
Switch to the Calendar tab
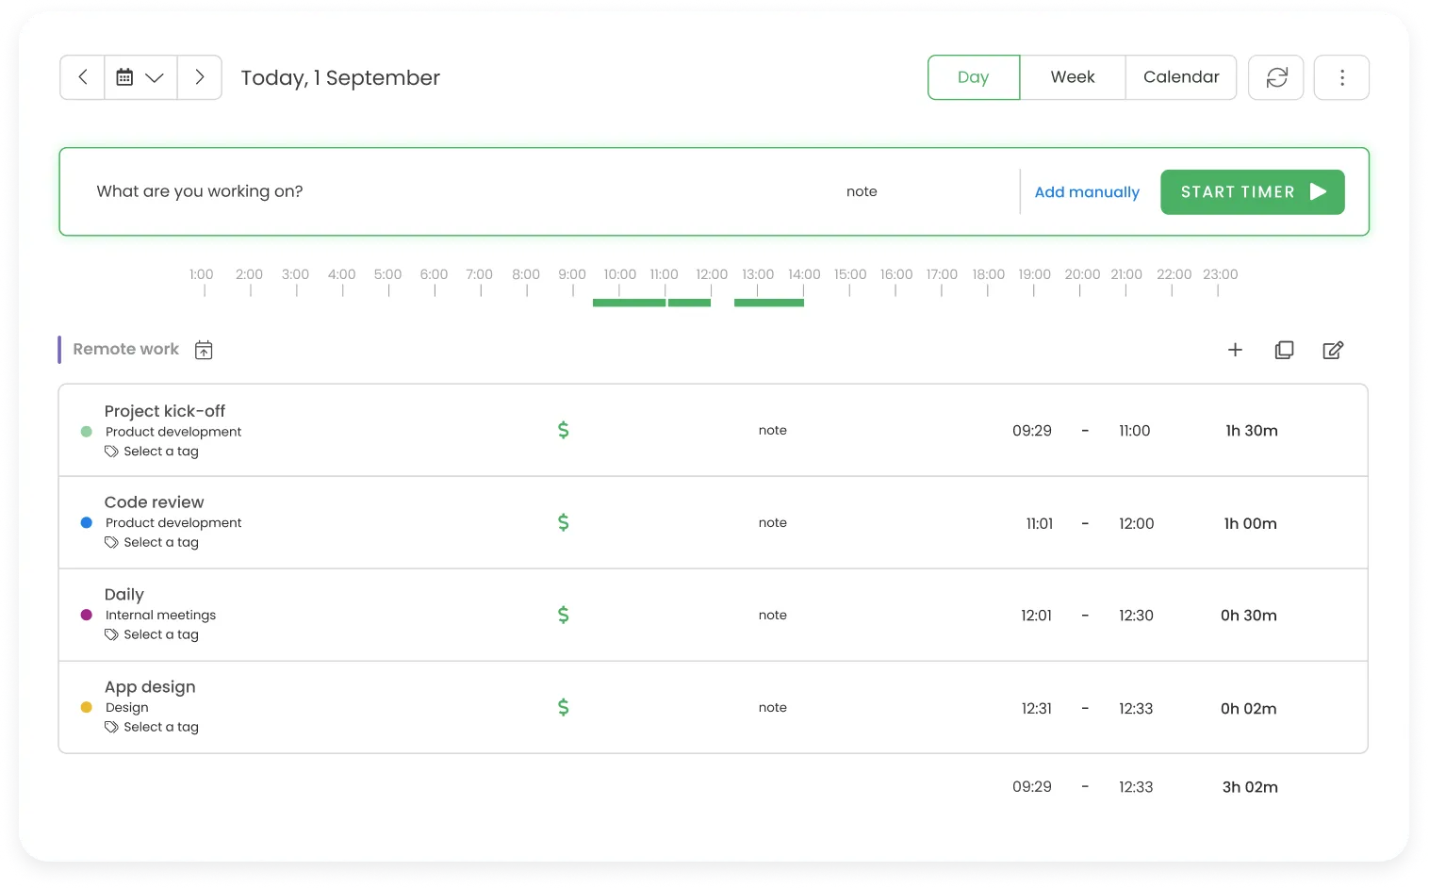pyautogui.click(x=1180, y=77)
